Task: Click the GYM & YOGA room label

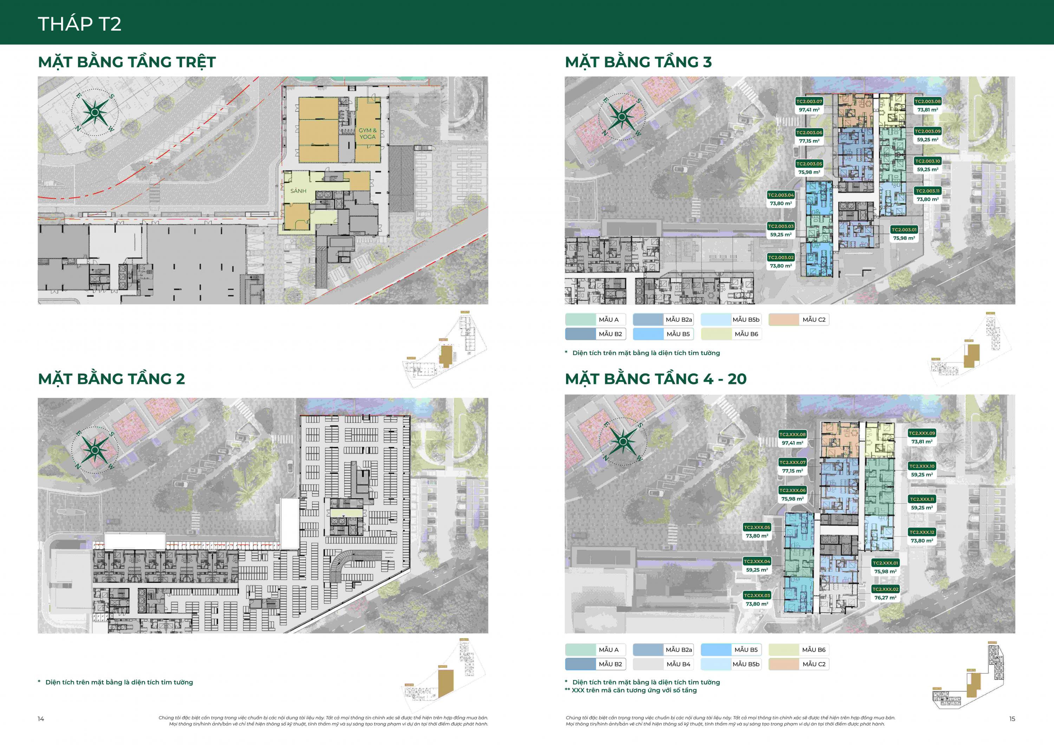Action: pos(367,133)
